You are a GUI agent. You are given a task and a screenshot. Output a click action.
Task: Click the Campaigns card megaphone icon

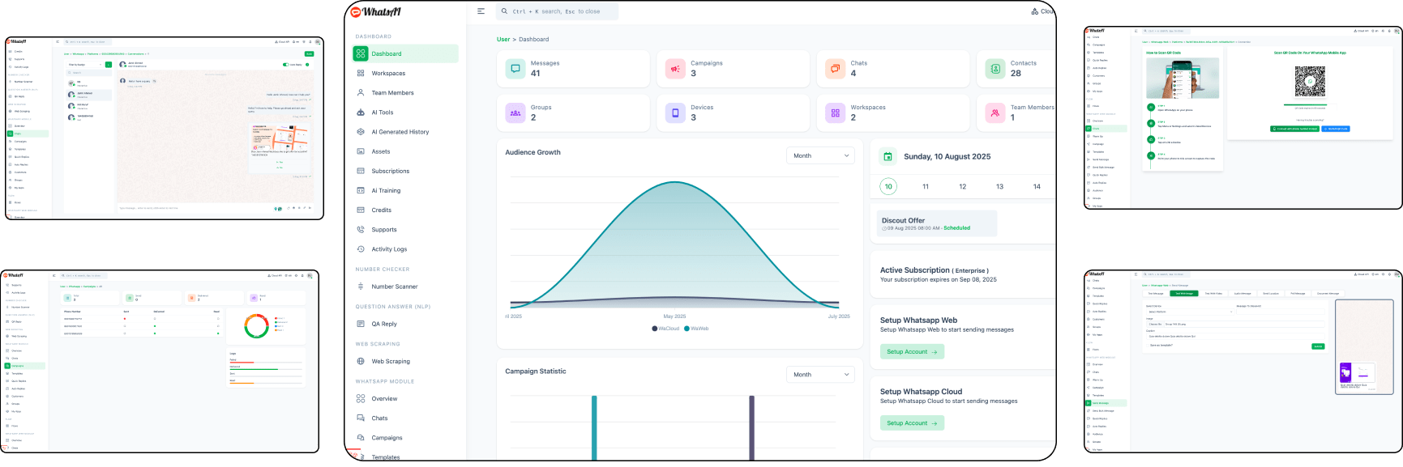pos(675,69)
